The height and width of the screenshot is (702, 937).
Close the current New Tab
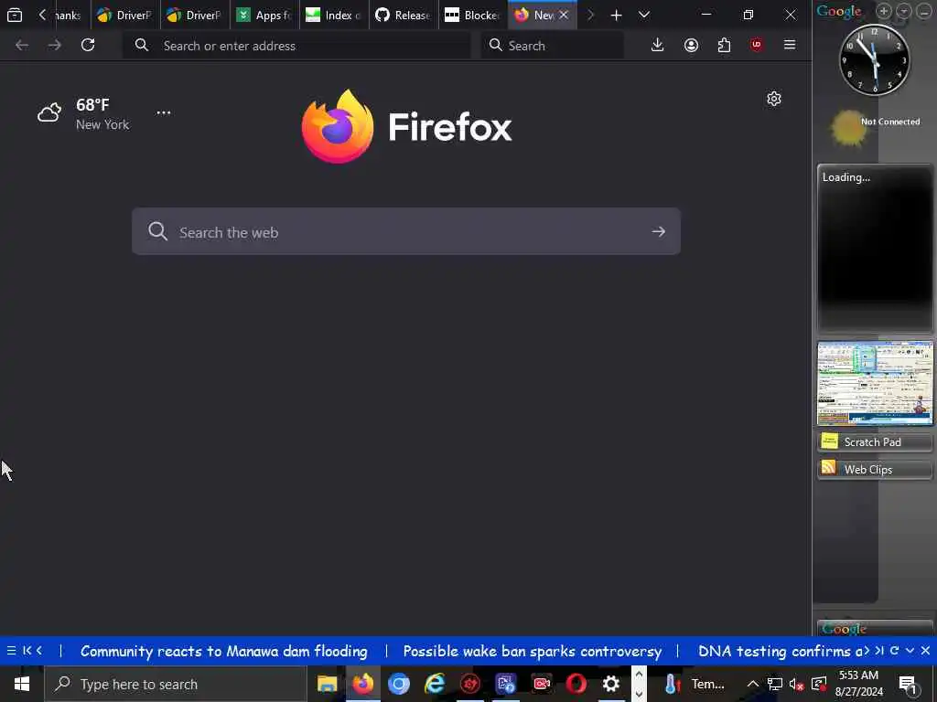[x=564, y=15]
